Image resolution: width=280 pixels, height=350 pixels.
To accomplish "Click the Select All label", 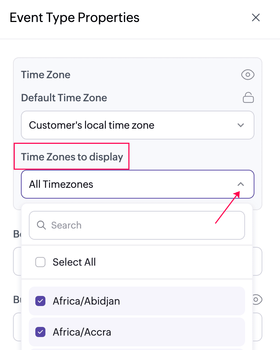I will (x=74, y=262).
